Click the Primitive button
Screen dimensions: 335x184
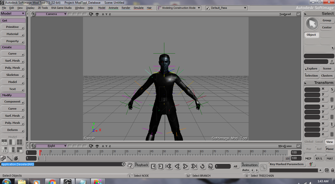click(x=13, y=27)
